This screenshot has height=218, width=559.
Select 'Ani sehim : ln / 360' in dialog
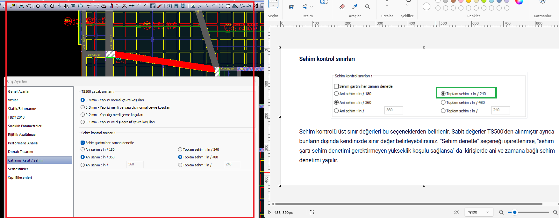coord(82,157)
